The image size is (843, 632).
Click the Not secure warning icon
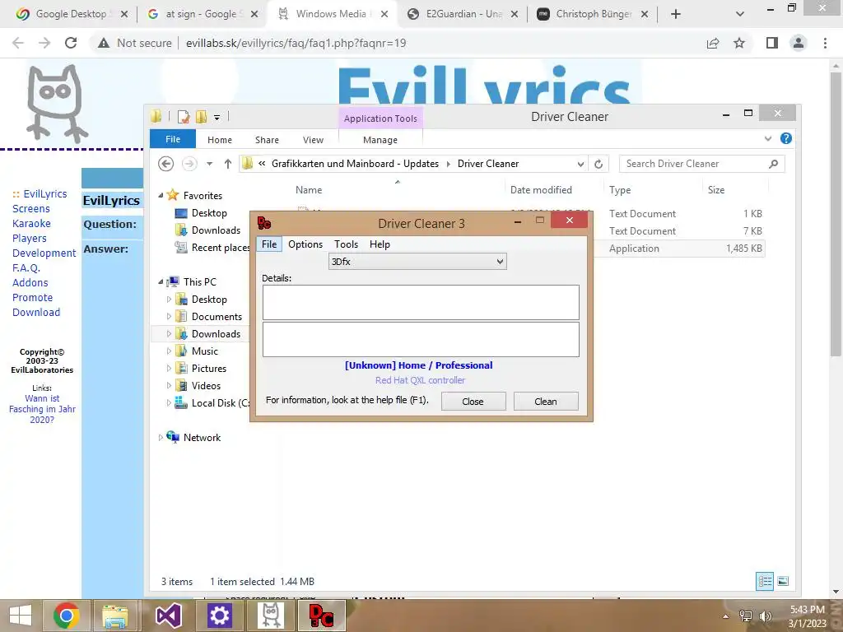pyautogui.click(x=104, y=43)
